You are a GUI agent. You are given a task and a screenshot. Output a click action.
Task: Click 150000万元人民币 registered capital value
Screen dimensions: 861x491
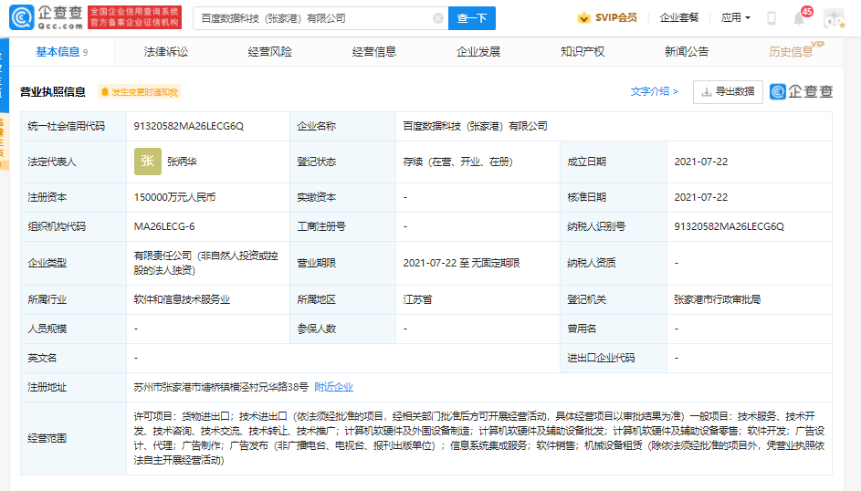174,197
